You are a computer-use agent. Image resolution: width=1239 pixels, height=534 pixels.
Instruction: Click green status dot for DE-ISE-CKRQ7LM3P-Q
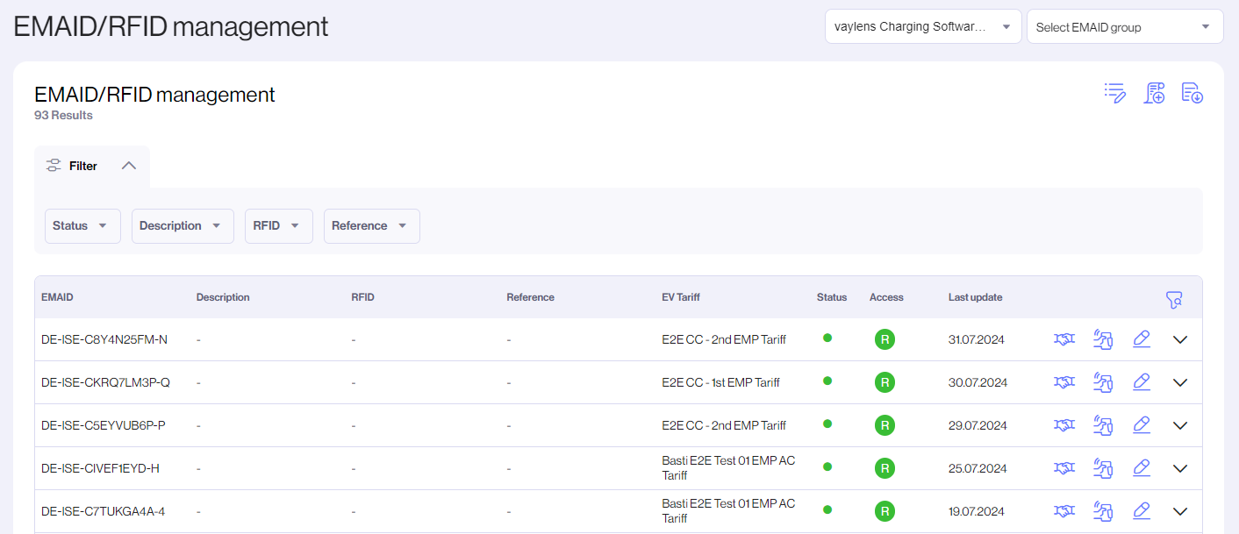click(827, 381)
